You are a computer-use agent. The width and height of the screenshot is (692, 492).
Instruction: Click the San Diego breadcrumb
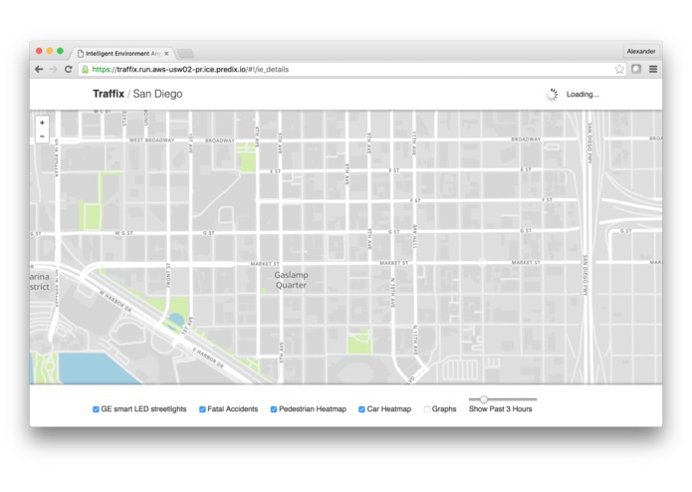[x=157, y=94]
